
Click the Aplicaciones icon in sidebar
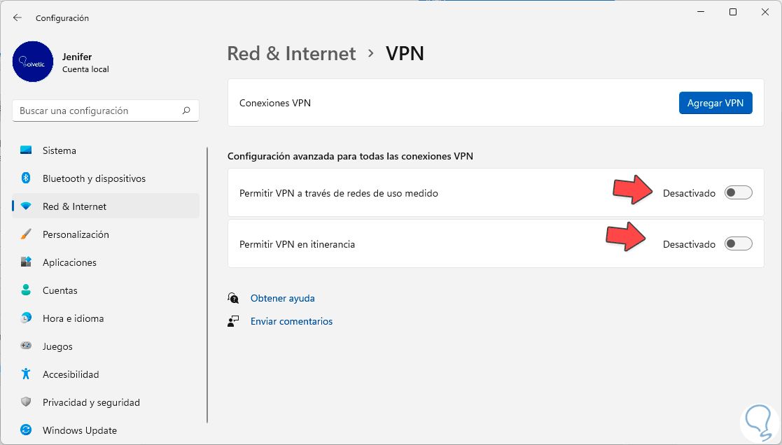[x=26, y=262]
